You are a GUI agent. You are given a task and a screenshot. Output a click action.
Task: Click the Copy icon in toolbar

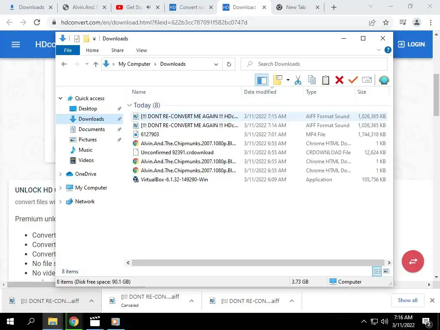[312, 80]
